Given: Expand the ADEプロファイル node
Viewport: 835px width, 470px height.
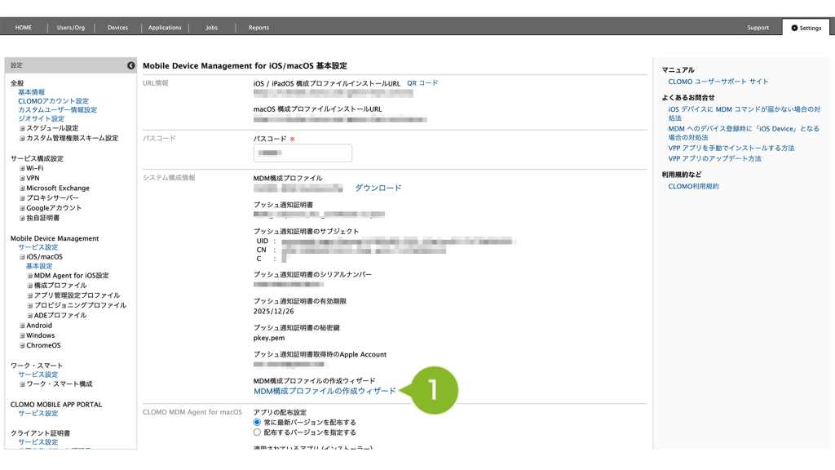Looking at the screenshot, I should tap(30, 315).
